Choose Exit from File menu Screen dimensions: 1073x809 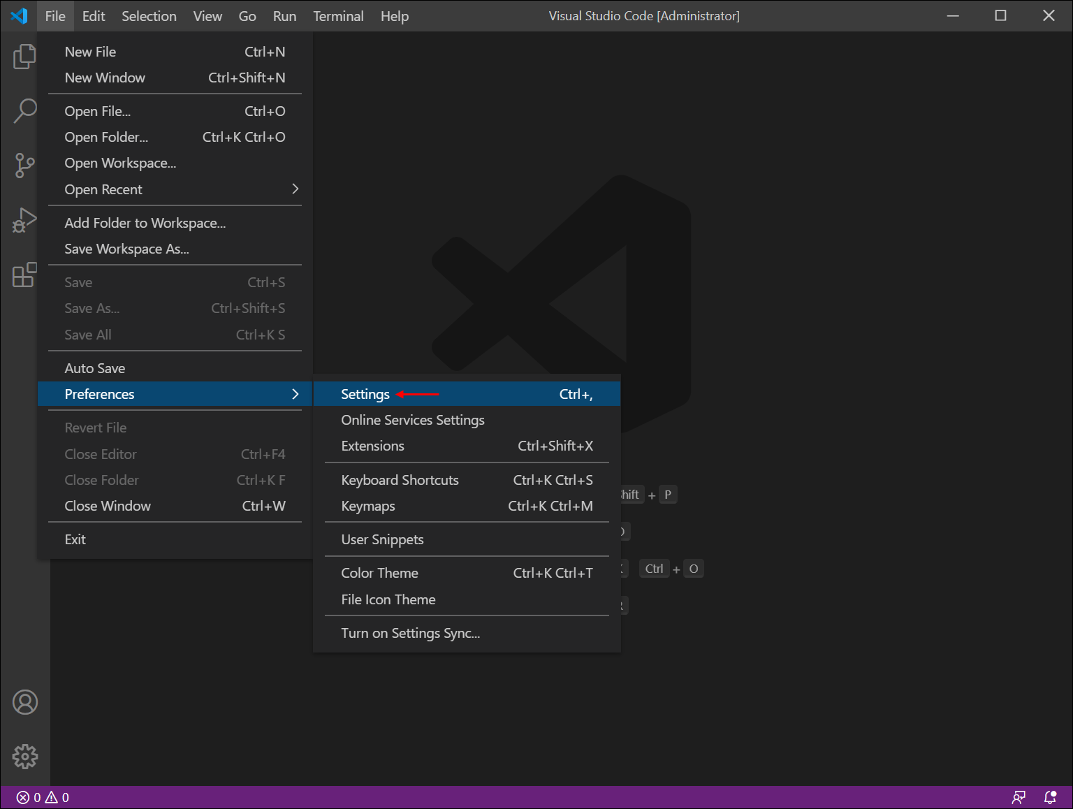(x=175, y=539)
